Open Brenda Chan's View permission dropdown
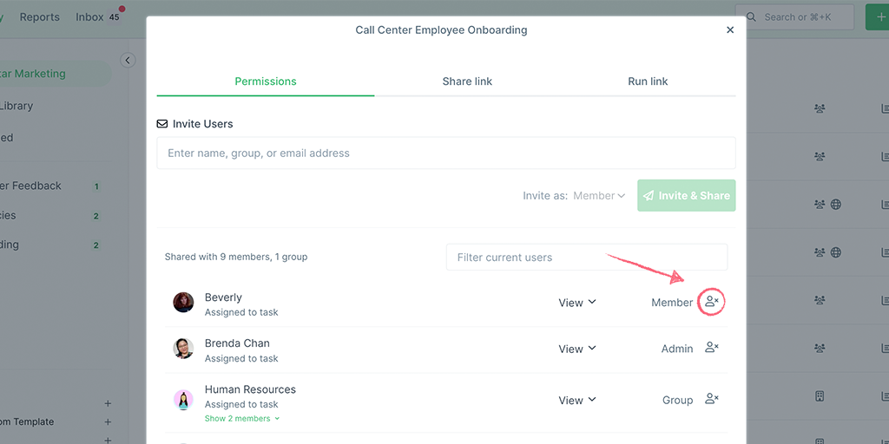This screenshot has width=889, height=444. click(x=577, y=349)
